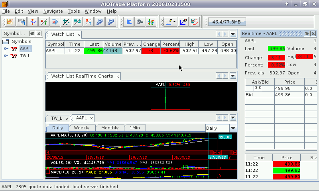Open the RealTime Charts tab-list dropdown
The image size is (319, 191).
point(233,76)
